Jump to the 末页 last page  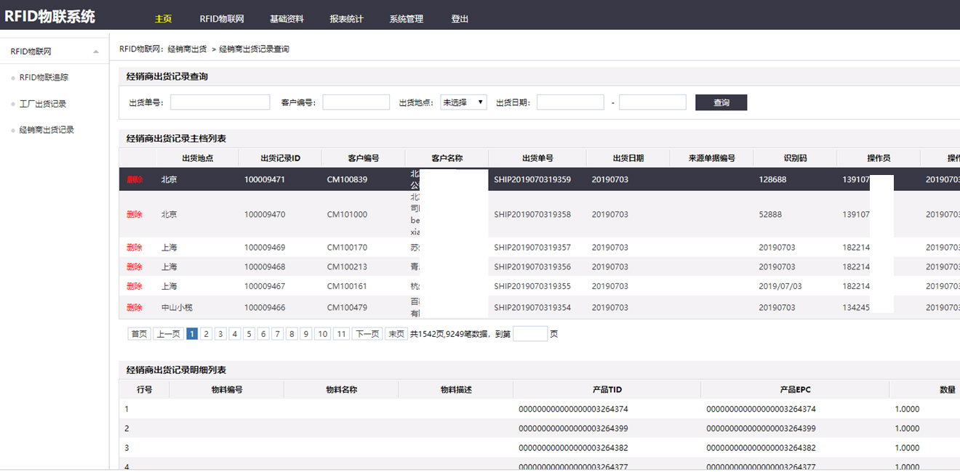click(396, 334)
